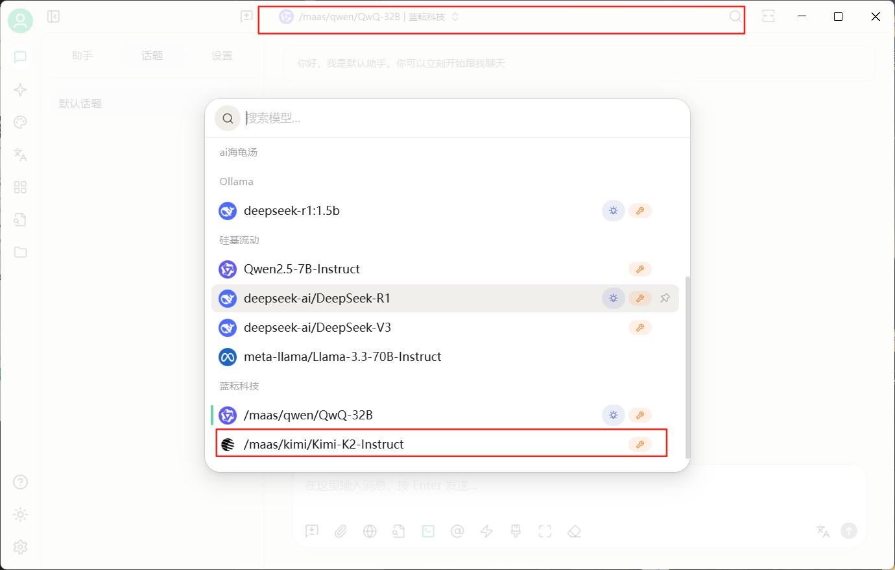Viewport: 895px width, 570px height.
Task: Click the 硅基流动 group header
Action: (239, 240)
